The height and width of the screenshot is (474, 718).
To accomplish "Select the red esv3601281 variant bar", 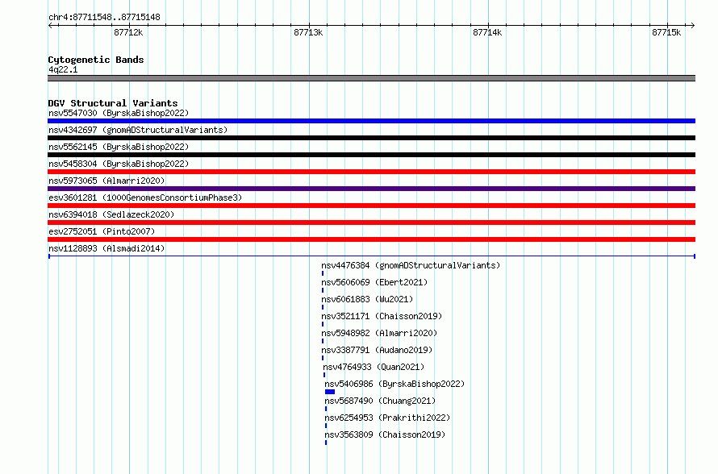I will click(x=371, y=206).
